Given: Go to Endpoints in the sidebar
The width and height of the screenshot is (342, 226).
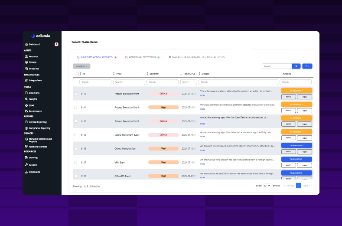Looking at the screenshot, I should point(34,69).
